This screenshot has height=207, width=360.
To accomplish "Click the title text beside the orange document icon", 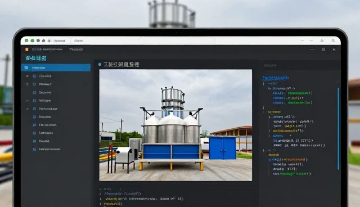I will pos(47,49).
